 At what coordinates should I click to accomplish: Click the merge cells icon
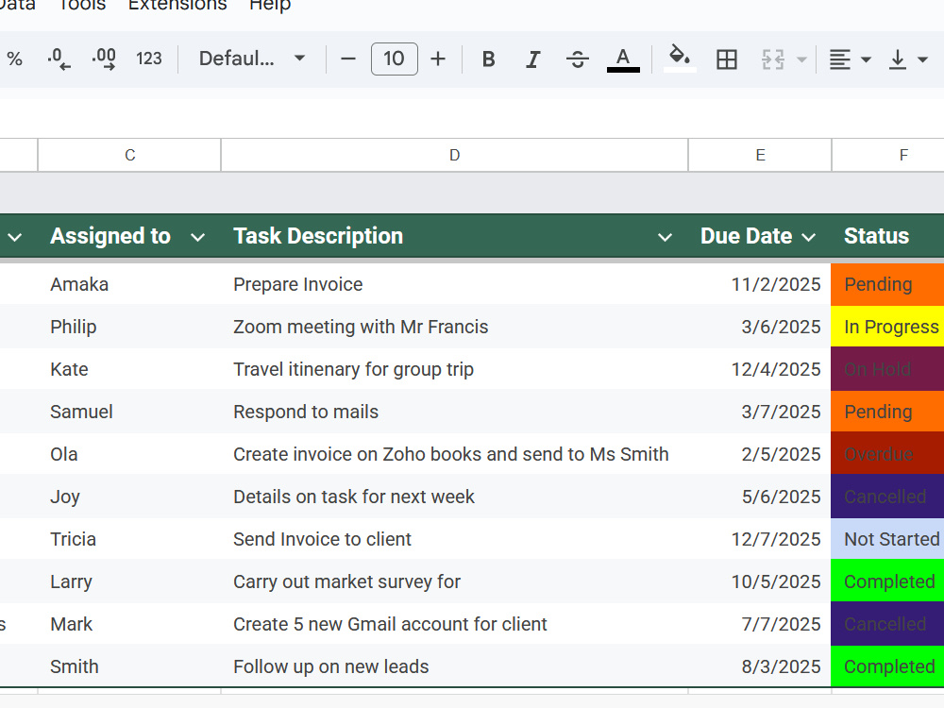click(773, 59)
